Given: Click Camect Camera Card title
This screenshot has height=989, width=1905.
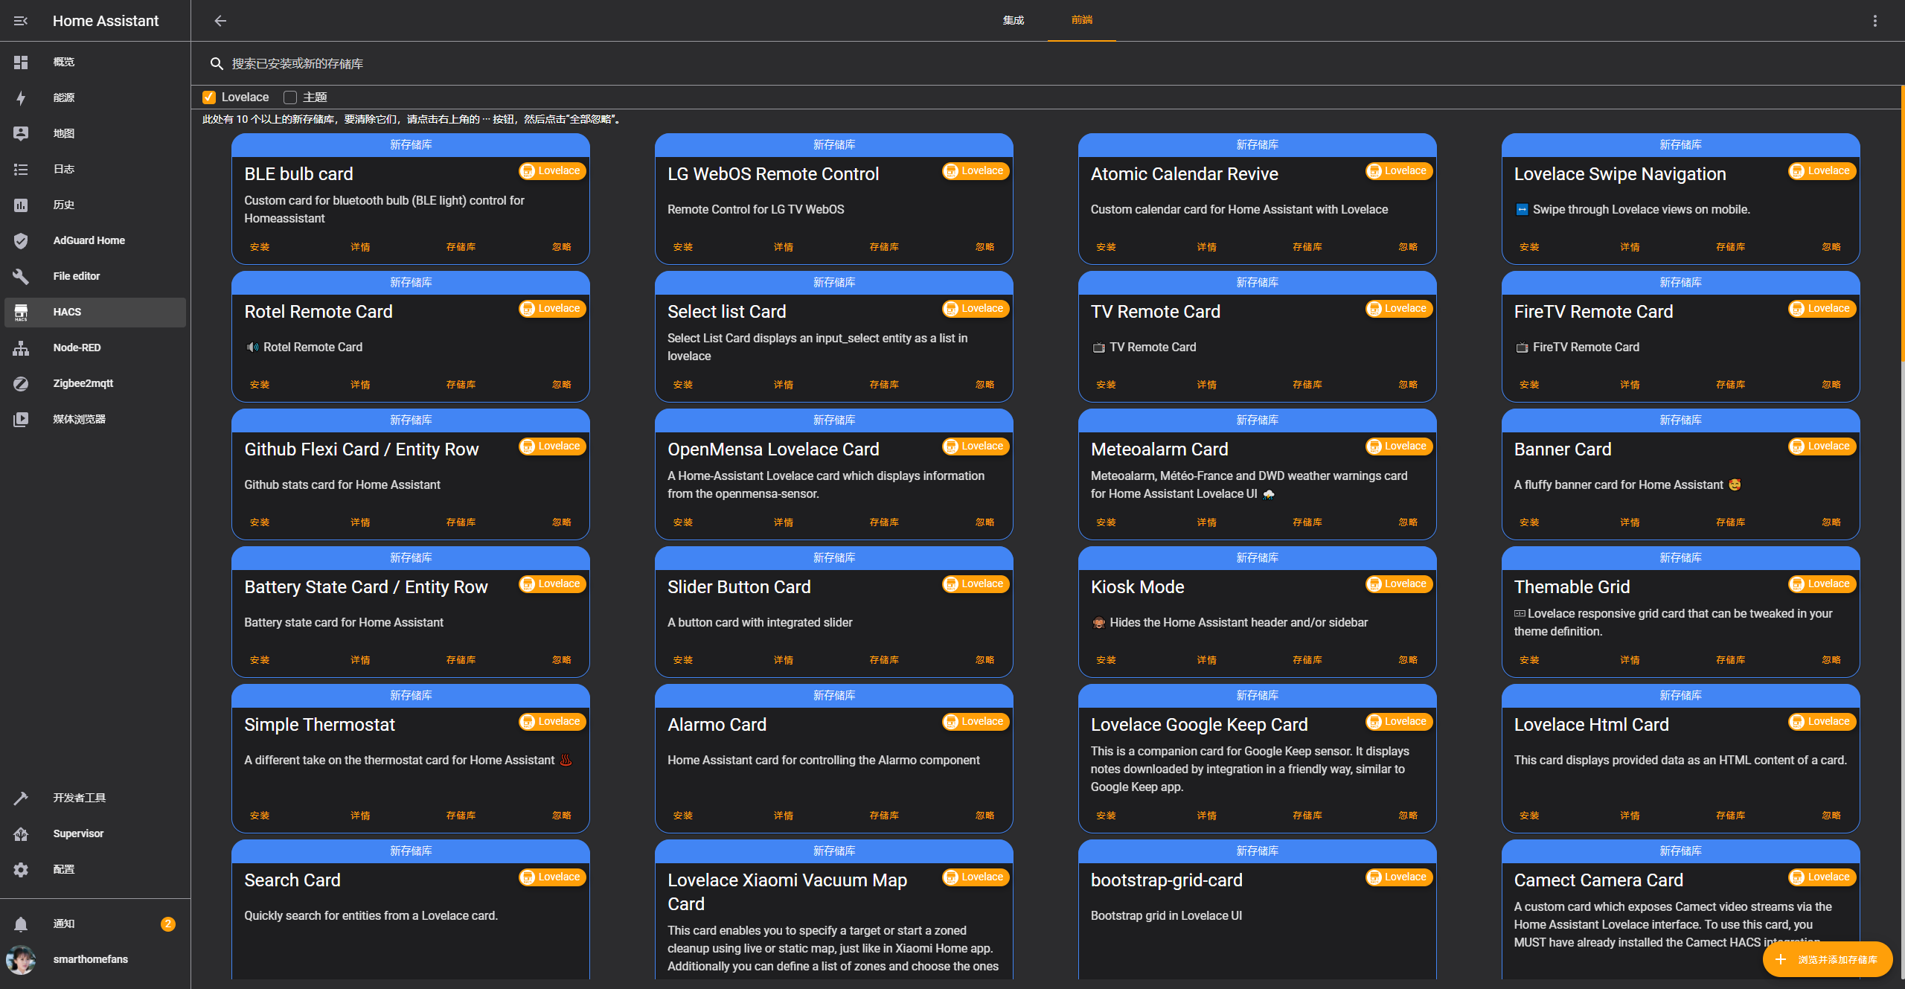Looking at the screenshot, I should pos(1598,880).
